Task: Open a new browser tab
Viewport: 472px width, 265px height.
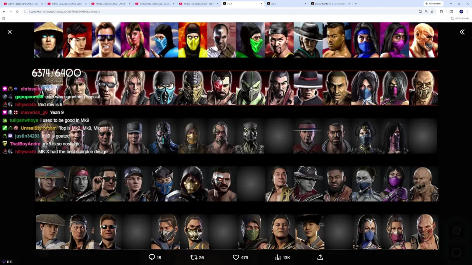Action: [355, 4]
